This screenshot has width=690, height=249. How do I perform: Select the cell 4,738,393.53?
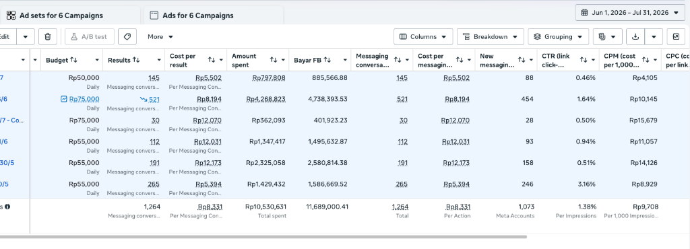tap(327, 99)
